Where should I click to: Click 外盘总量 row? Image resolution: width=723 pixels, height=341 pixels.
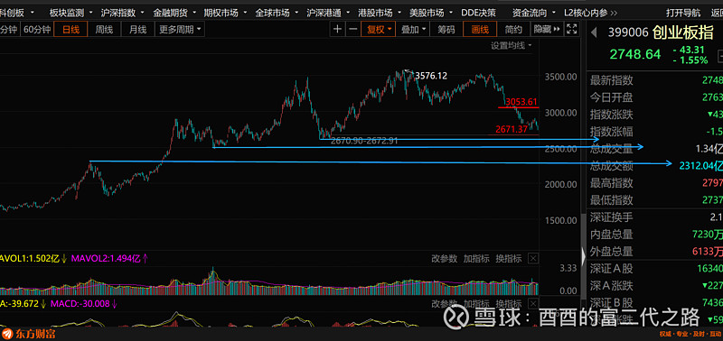pyautogui.click(x=656, y=252)
